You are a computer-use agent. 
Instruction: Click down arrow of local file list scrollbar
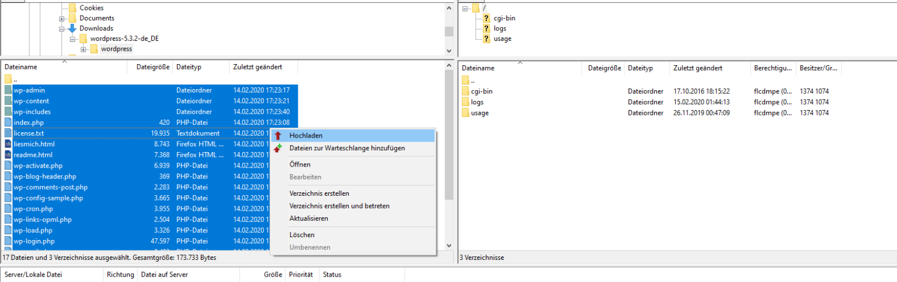tap(449, 246)
